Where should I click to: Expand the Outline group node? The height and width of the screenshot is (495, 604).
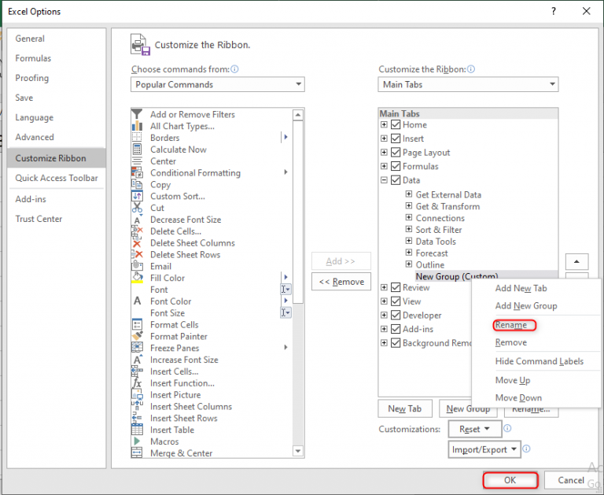(409, 264)
